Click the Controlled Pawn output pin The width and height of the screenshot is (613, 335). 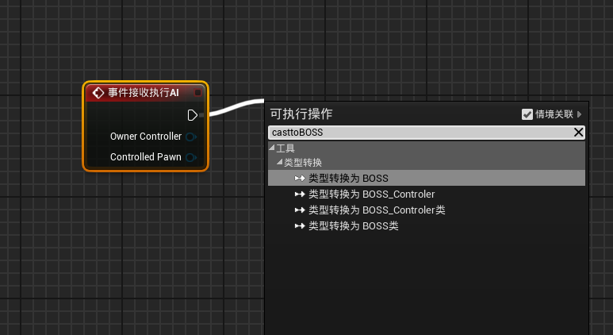(x=191, y=157)
